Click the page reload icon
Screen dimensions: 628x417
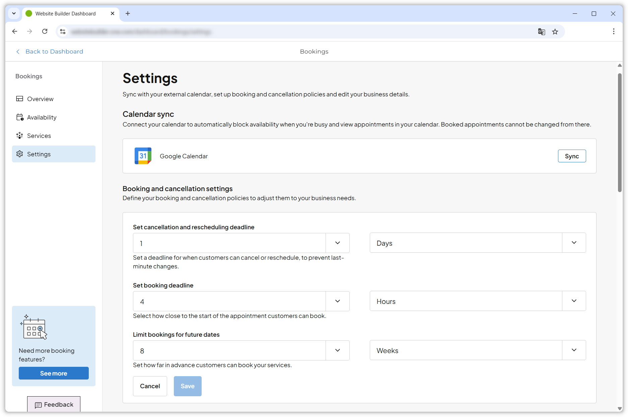(x=45, y=31)
